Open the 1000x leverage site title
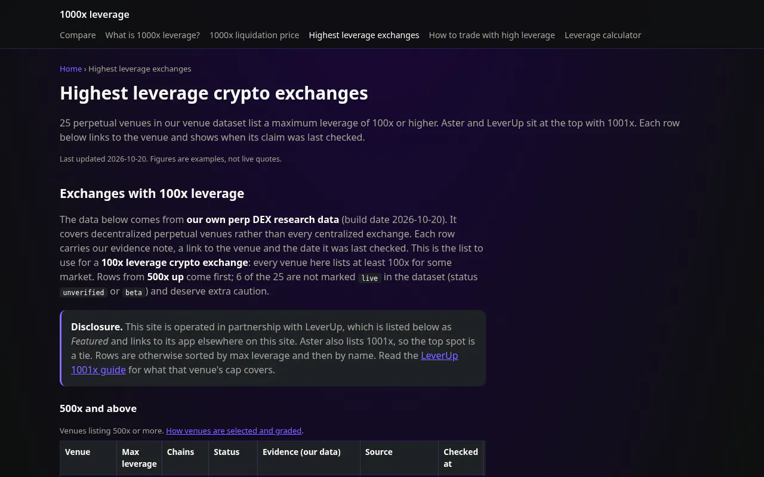764x477 pixels. pyautogui.click(x=94, y=14)
